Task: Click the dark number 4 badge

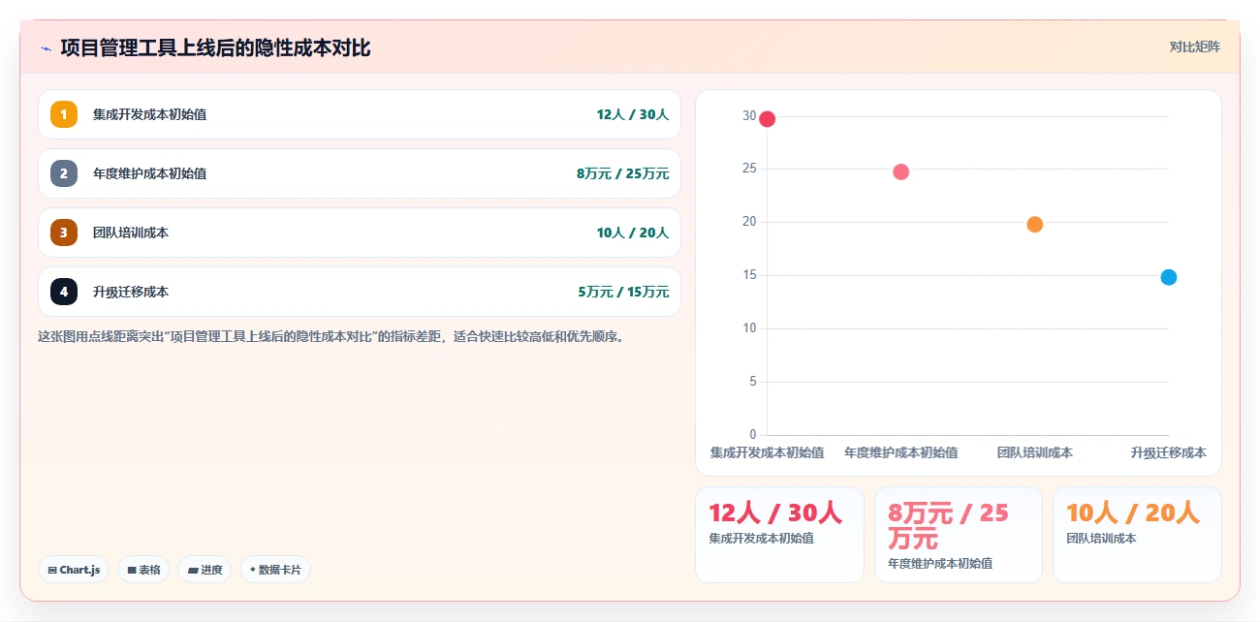Action: [x=64, y=292]
